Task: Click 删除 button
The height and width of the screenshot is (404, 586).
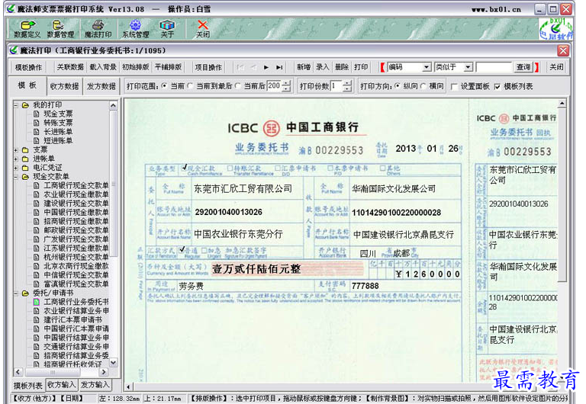Action: tap(342, 67)
